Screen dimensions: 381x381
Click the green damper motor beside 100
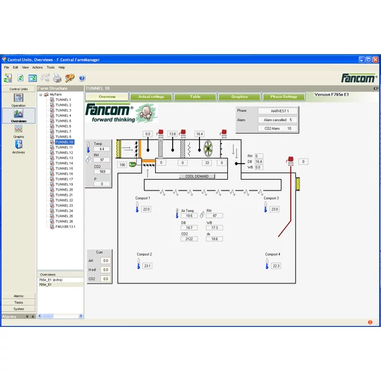coord(132,164)
